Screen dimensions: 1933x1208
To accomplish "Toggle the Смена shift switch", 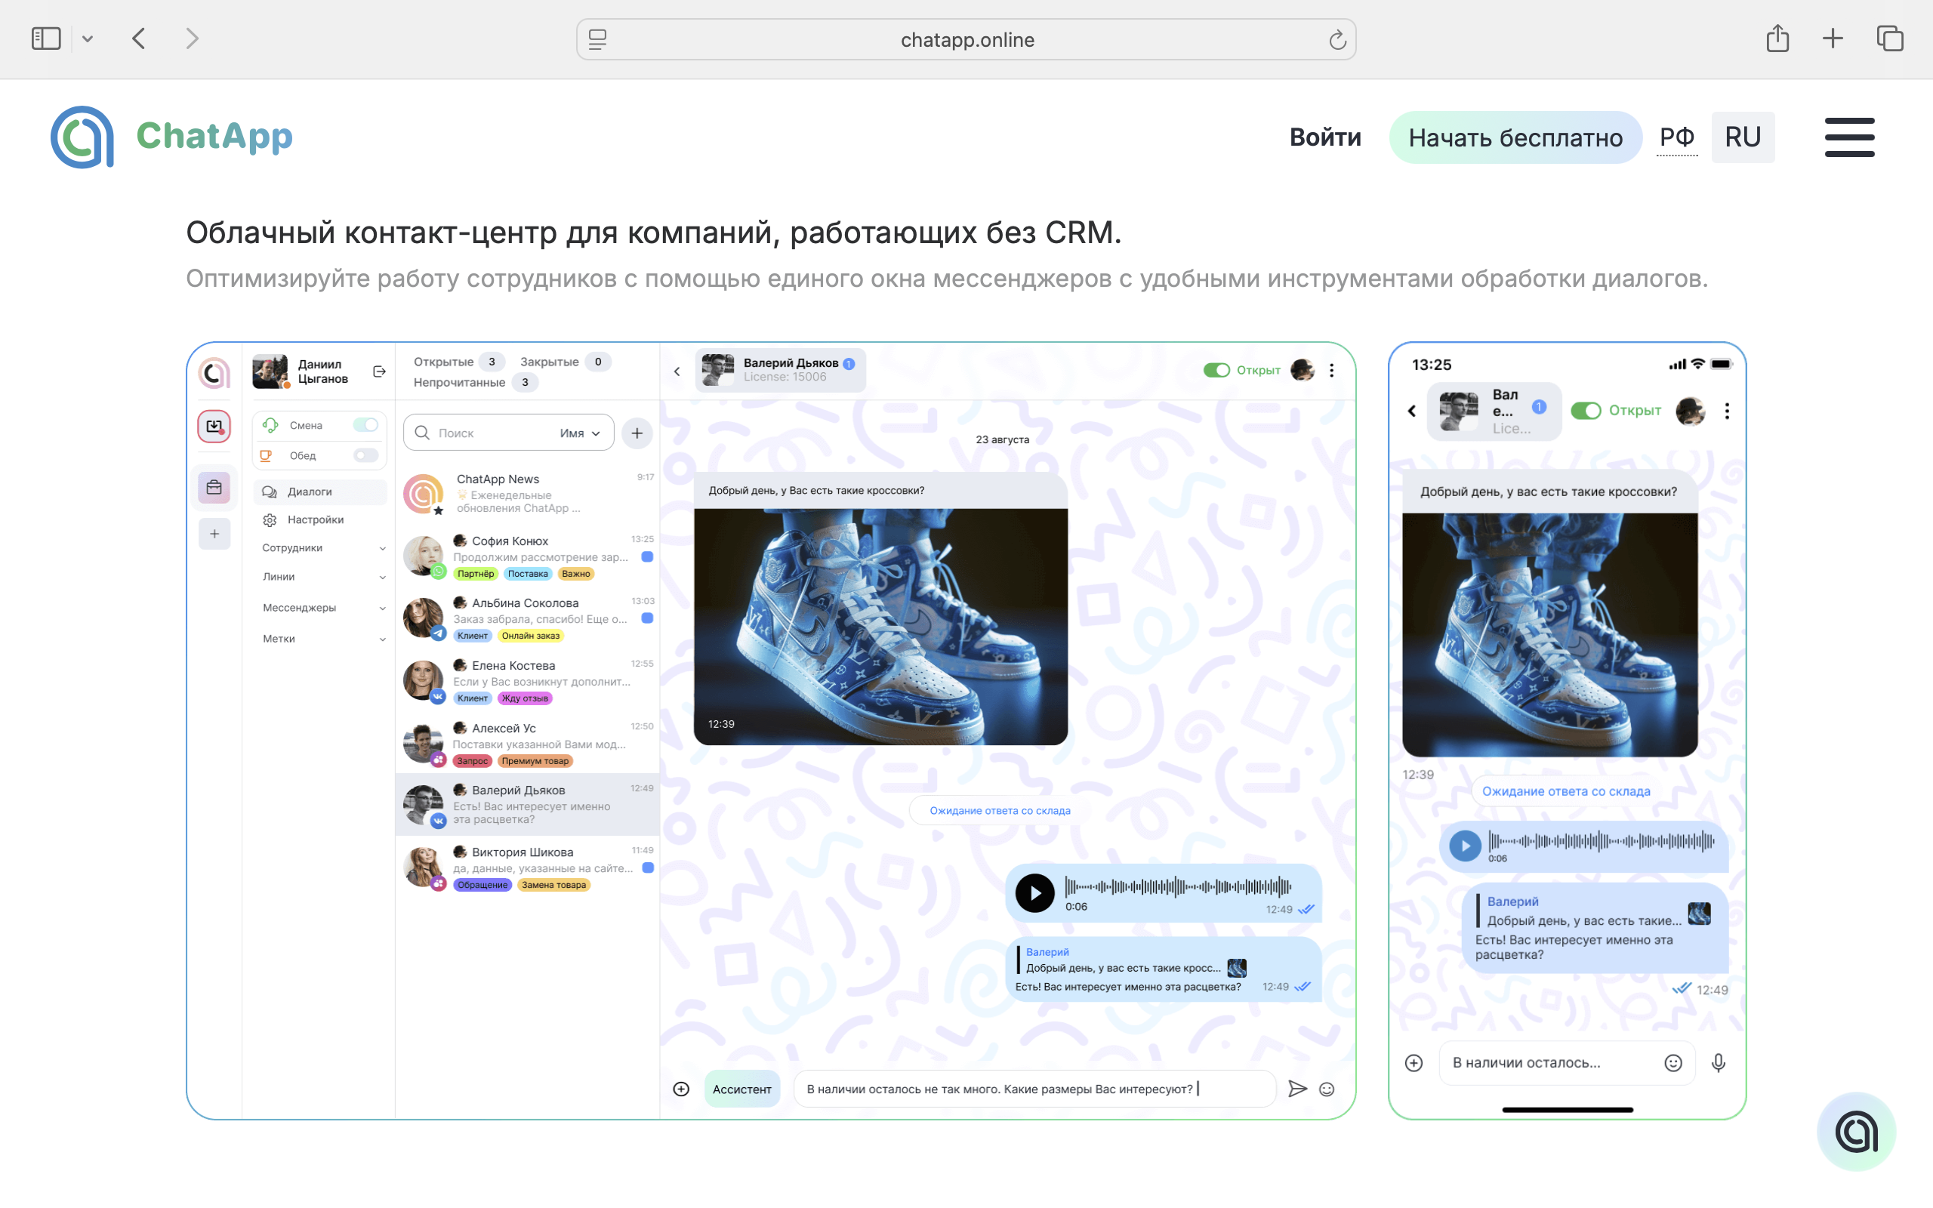I will pyautogui.click(x=365, y=425).
